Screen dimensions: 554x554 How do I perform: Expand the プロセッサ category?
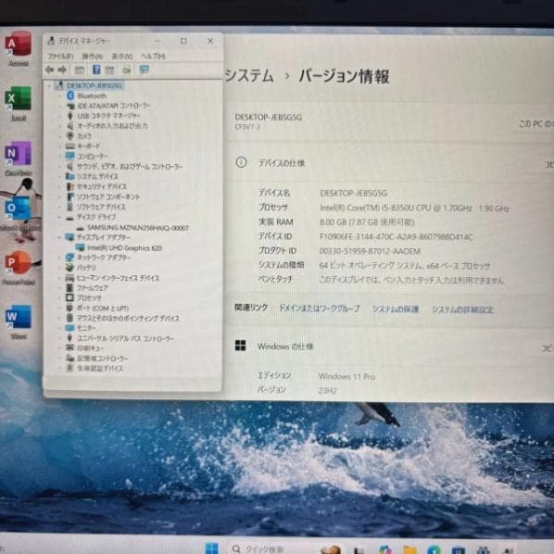coord(59,298)
